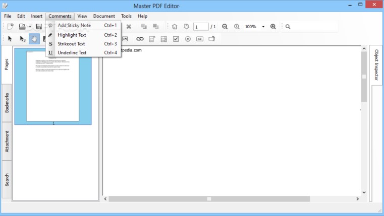Choose Add Sticky Note from Comments menu

point(83,25)
